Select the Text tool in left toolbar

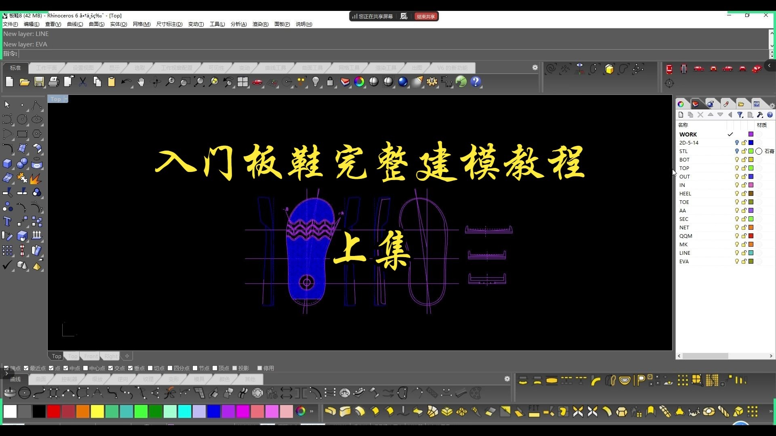tap(7, 221)
